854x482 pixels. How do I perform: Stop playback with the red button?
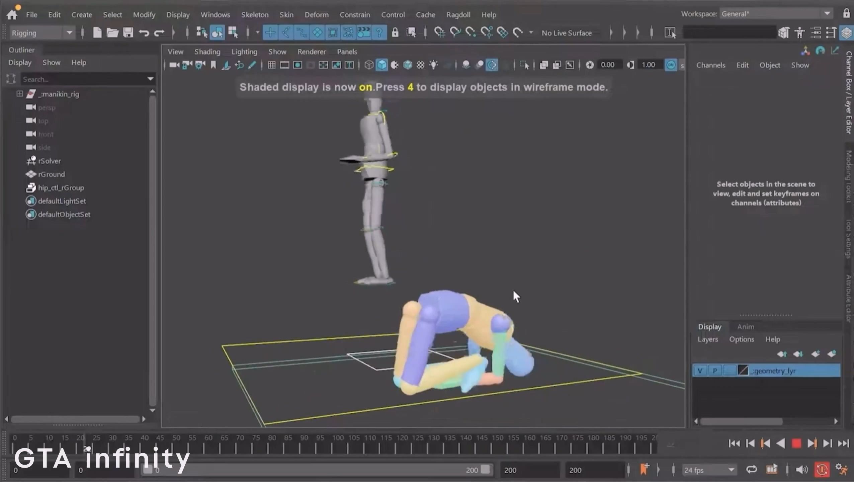pyautogui.click(x=796, y=444)
